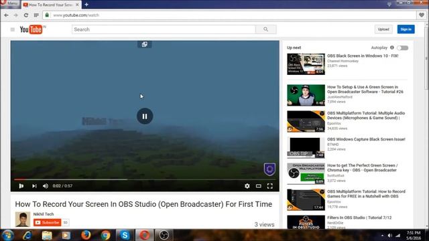This screenshot has height=241, width=429.
Task: Open the tab menu icon in title bar
Action: [389, 4]
